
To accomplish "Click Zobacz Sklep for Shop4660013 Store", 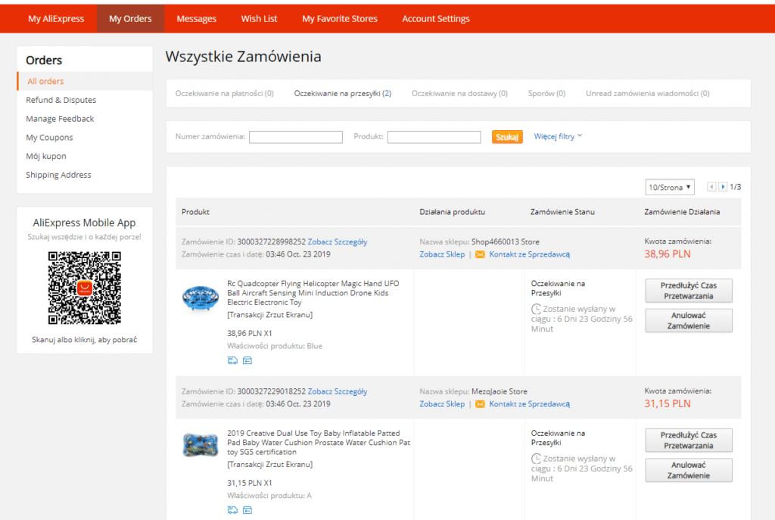I will click(x=442, y=254).
